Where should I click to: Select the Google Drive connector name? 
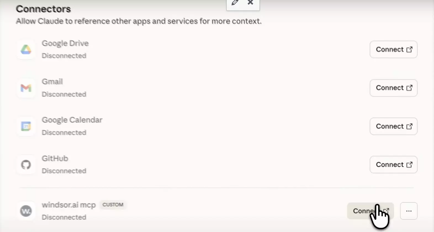click(65, 43)
